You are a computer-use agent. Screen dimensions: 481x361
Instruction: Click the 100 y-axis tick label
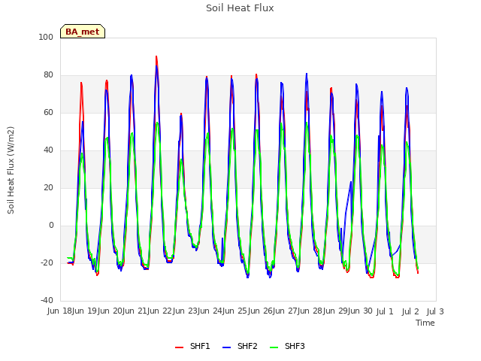coord(46,37)
